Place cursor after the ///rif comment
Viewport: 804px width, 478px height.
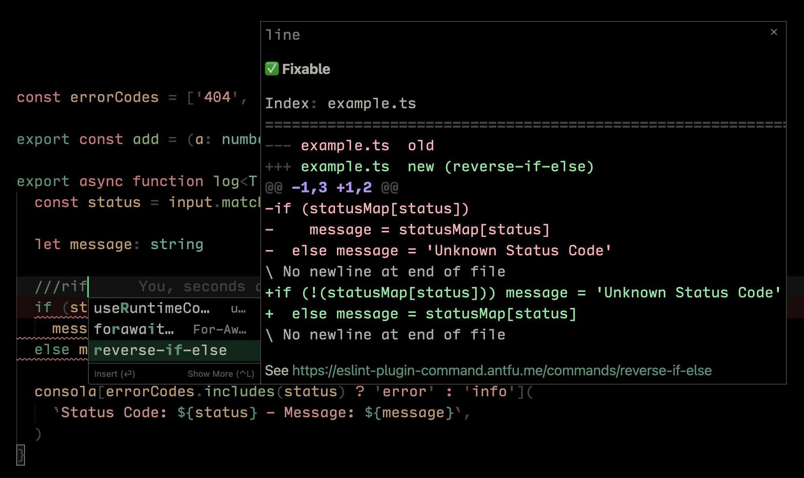point(88,287)
